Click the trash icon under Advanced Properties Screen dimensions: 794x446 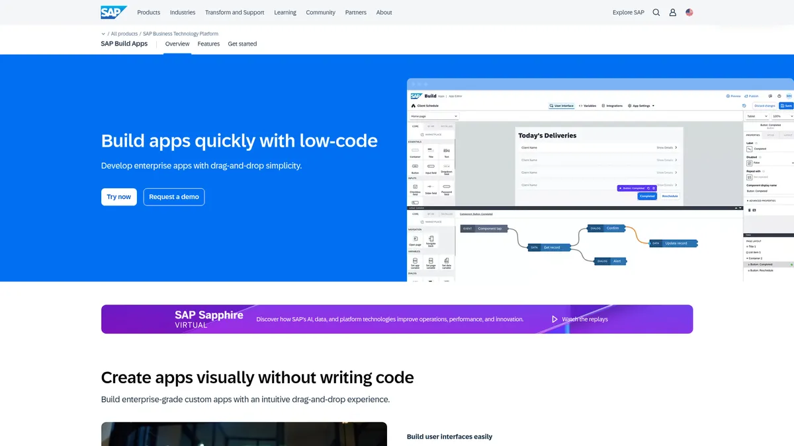[x=749, y=210]
